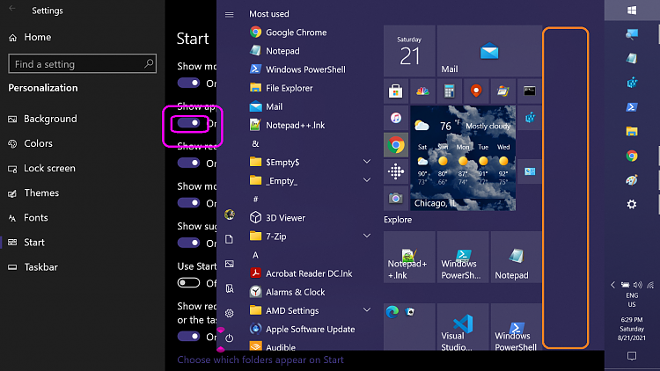The height and width of the screenshot is (371, 660).
Task: Launch Apple Software Update
Action: [x=302, y=329]
